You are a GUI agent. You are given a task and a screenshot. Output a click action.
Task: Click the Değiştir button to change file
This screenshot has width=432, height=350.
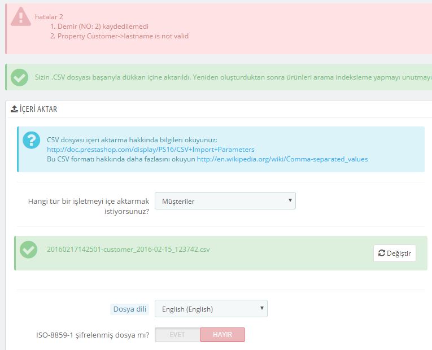[395, 253]
